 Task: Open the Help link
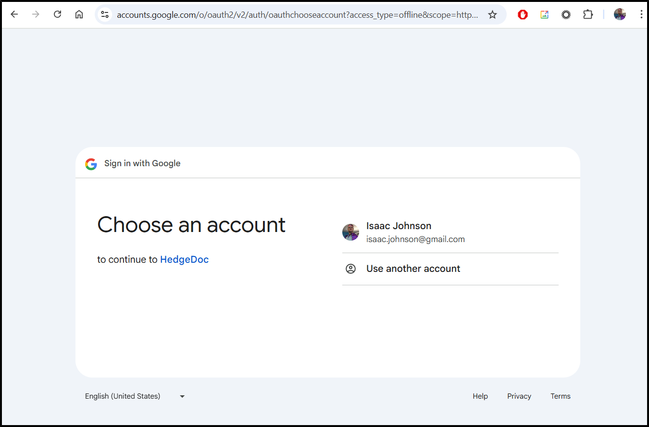[480, 396]
